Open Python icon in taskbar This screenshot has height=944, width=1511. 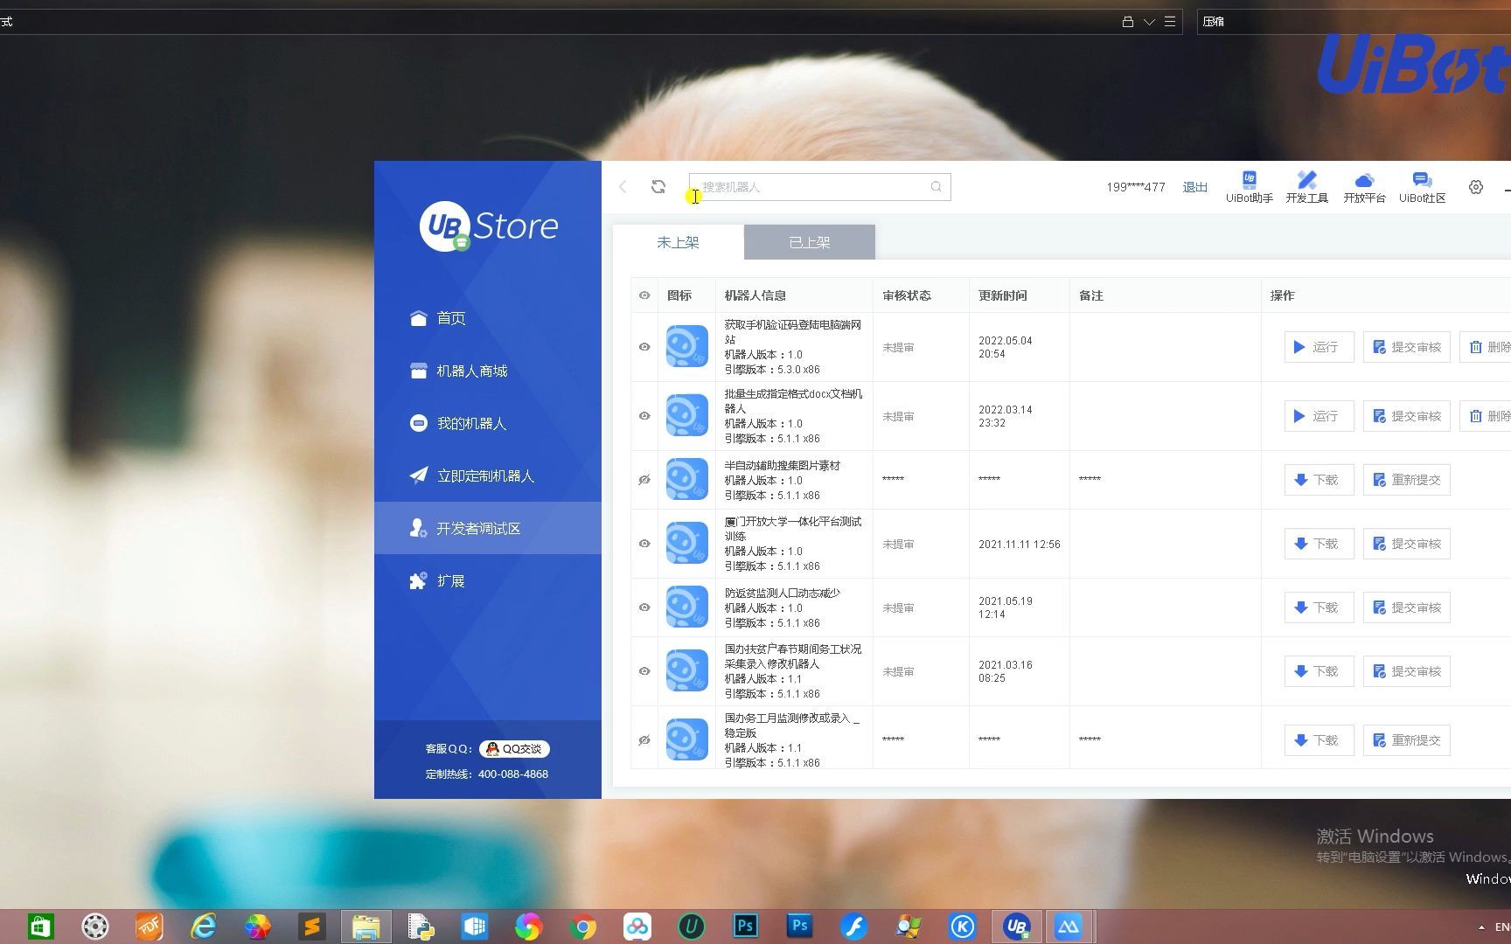click(x=420, y=927)
